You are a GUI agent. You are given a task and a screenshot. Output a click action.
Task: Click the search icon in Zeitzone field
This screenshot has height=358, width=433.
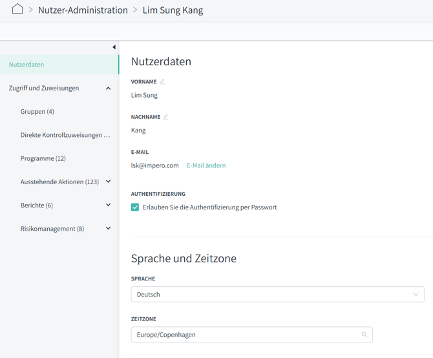pos(364,335)
